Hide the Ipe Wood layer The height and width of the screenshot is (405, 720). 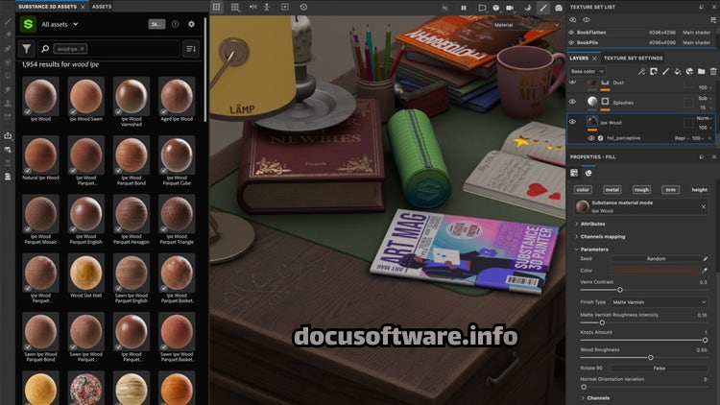[573, 122]
